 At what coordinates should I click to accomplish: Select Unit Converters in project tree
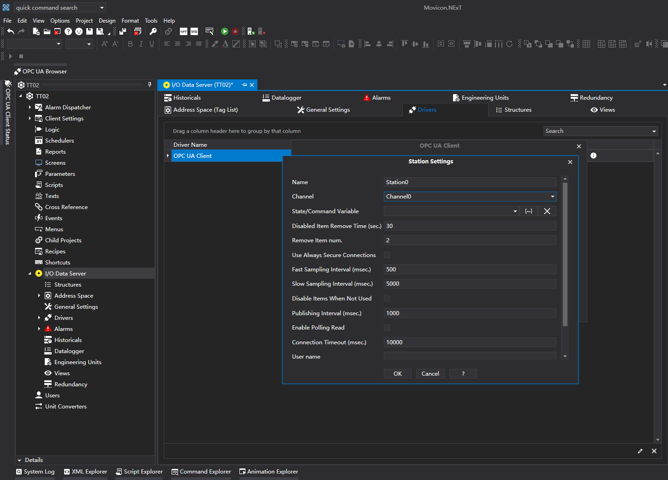pos(66,406)
